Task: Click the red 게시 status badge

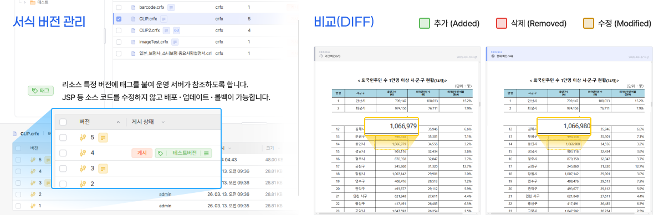Action: pos(142,153)
